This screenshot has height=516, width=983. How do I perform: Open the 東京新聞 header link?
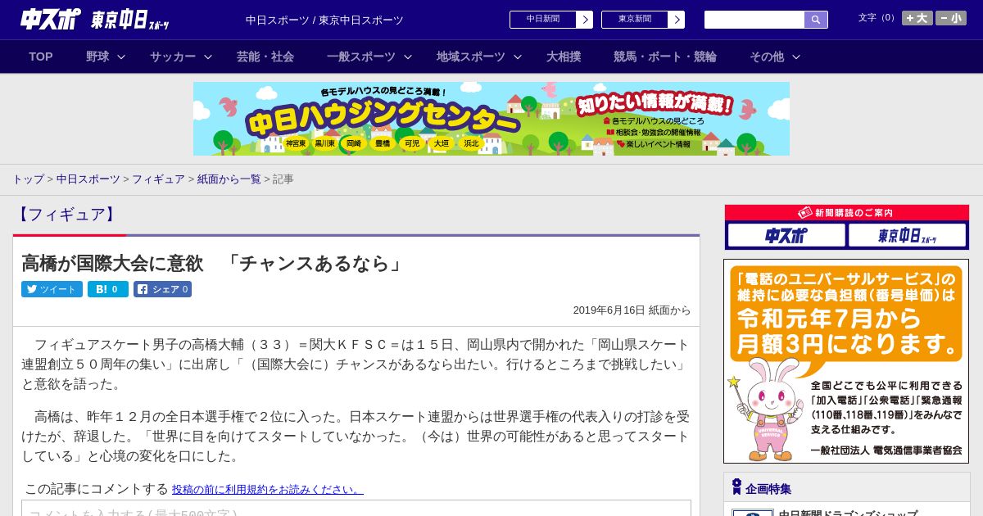[635, 20]
